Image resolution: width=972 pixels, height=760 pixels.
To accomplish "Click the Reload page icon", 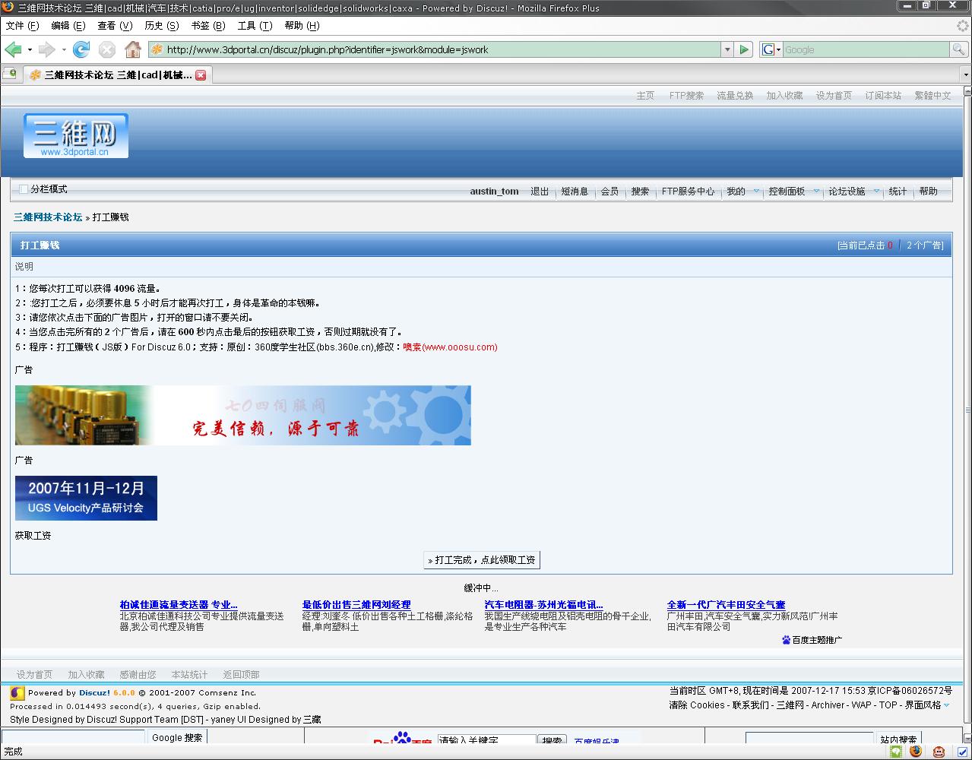I will tap(81, 49).
